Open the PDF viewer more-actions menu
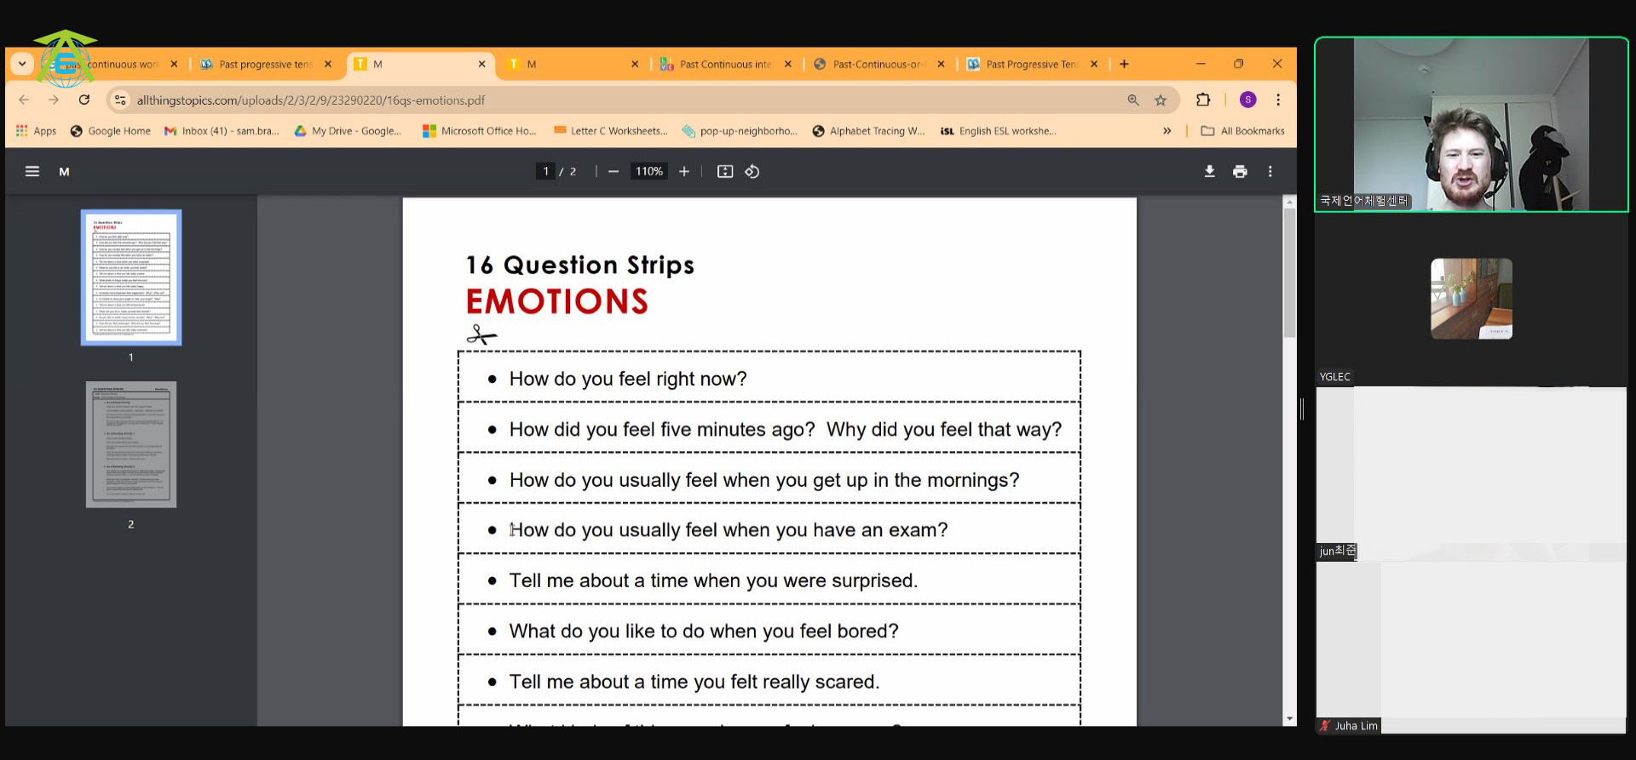Screen dimensions: 1636x760 [x=1270, y=171]
